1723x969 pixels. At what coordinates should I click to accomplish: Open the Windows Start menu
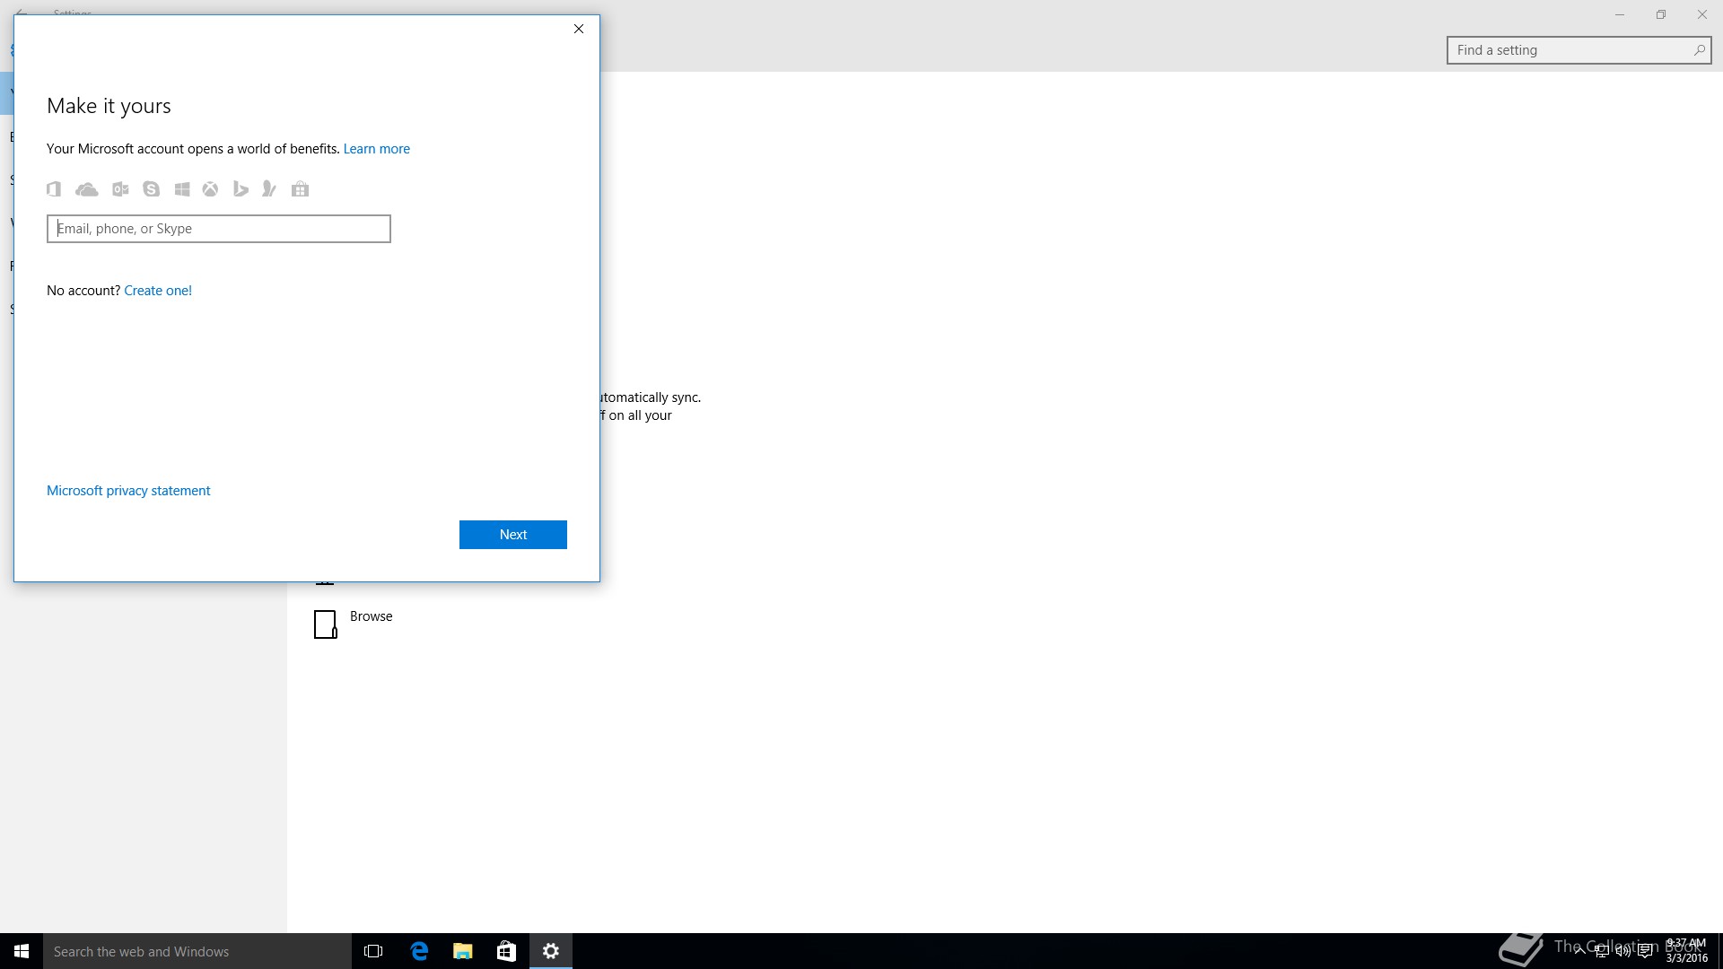click(22, 951)
